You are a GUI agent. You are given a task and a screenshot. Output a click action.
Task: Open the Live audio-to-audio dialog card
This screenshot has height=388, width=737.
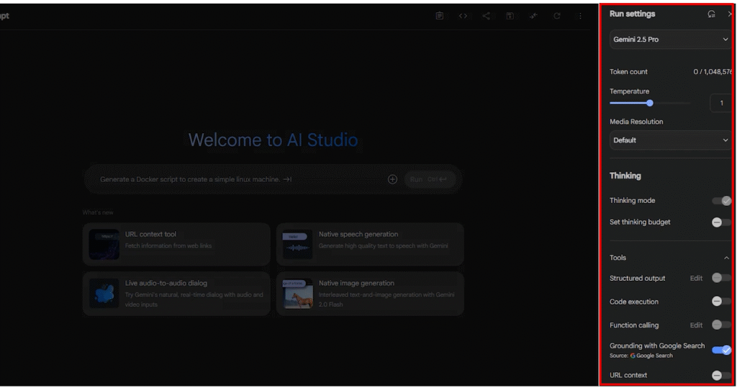coord(176,294)
